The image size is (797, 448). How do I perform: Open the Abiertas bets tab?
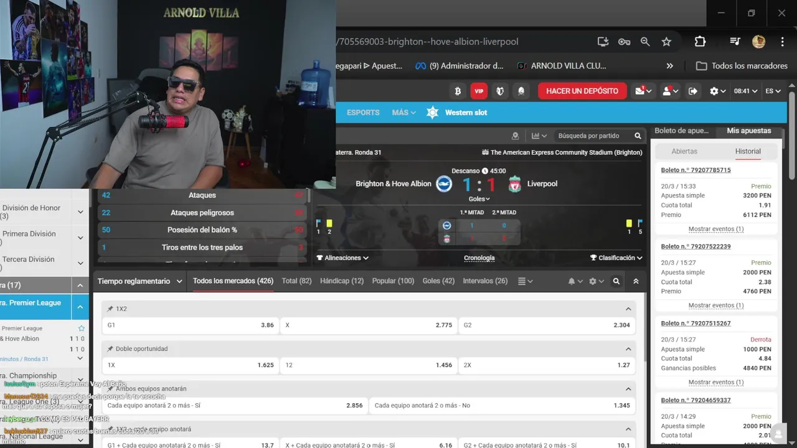coord(684,151)
